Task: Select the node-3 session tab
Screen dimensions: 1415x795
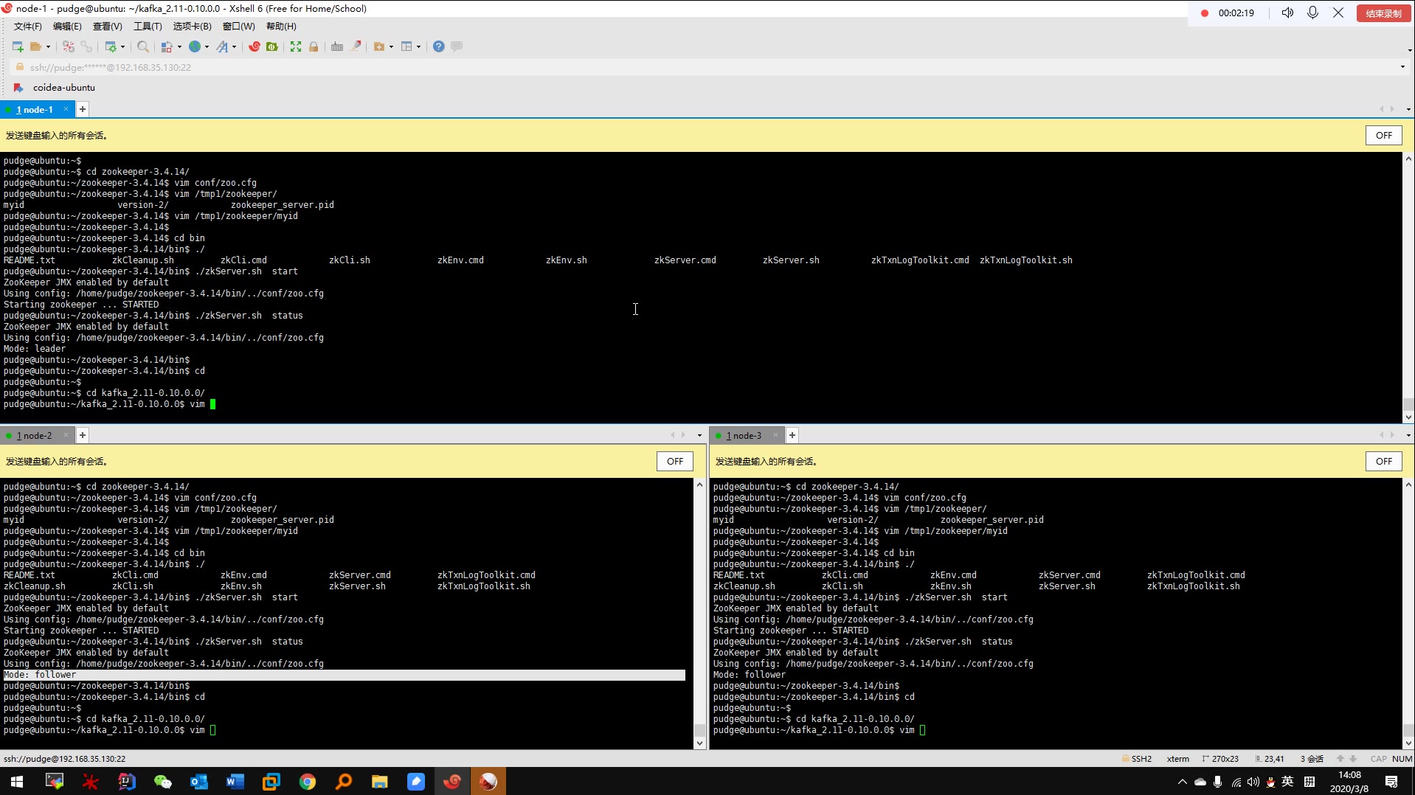Action: click(744, 435)
